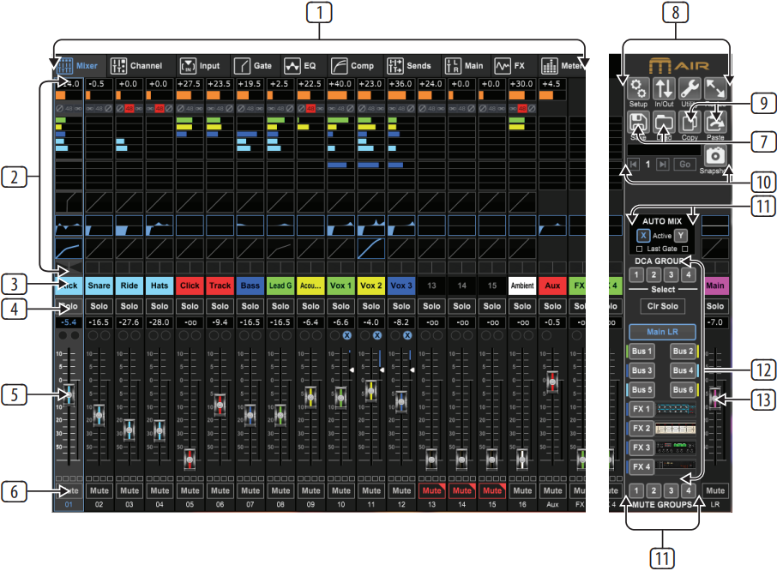Open the Utility wrench icon
The image size is (777, 571).
pyautogui.click(x=689, y=90)
